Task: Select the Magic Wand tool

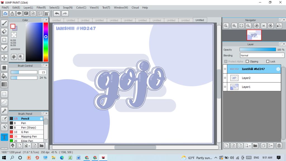Action: pos(4,110)
